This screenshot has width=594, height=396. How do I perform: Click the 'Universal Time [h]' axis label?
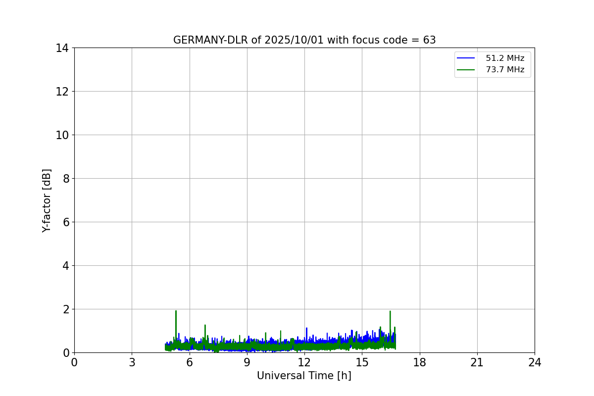[x=304, y=376]
